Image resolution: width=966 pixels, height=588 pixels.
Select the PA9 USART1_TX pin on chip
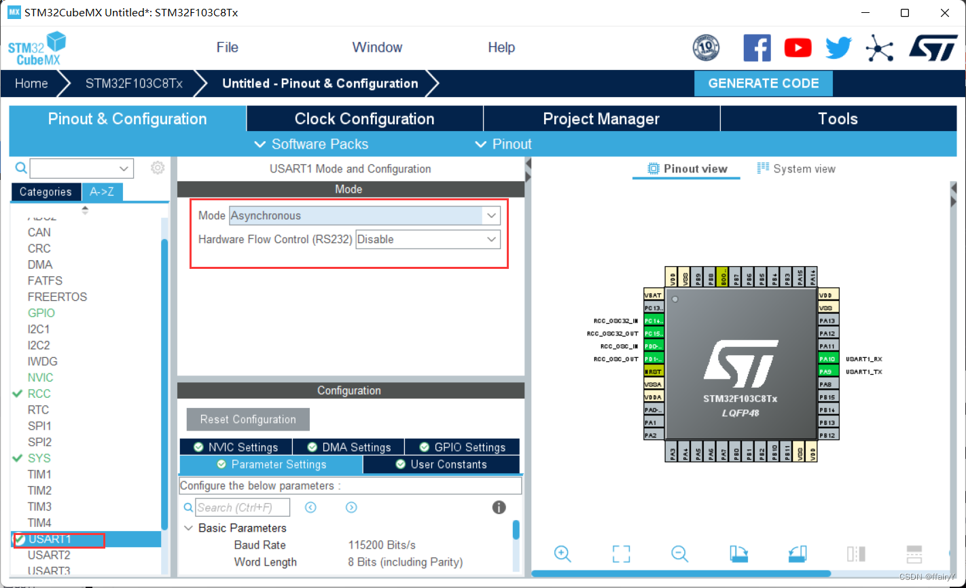coord(828,371)
